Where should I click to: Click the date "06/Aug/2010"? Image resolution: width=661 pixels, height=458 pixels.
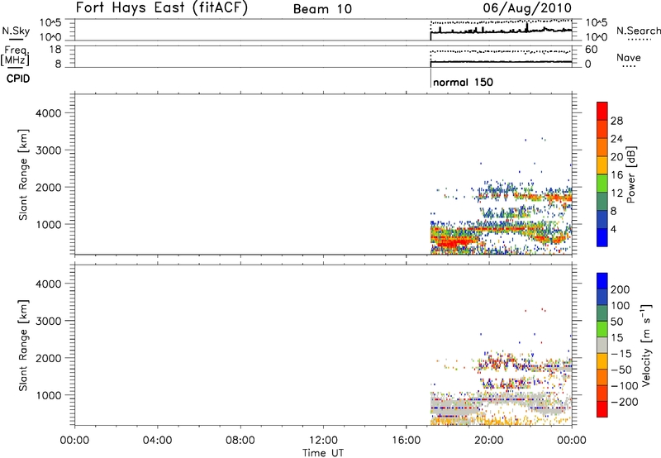(x=527, y=8)
